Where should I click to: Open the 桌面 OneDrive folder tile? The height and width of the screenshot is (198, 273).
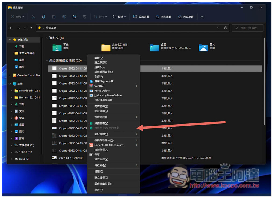tap(171, 47)
